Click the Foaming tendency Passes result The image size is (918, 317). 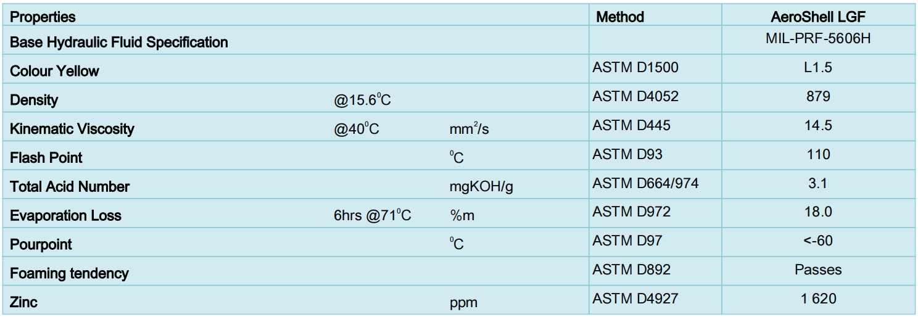coord(818,270)
